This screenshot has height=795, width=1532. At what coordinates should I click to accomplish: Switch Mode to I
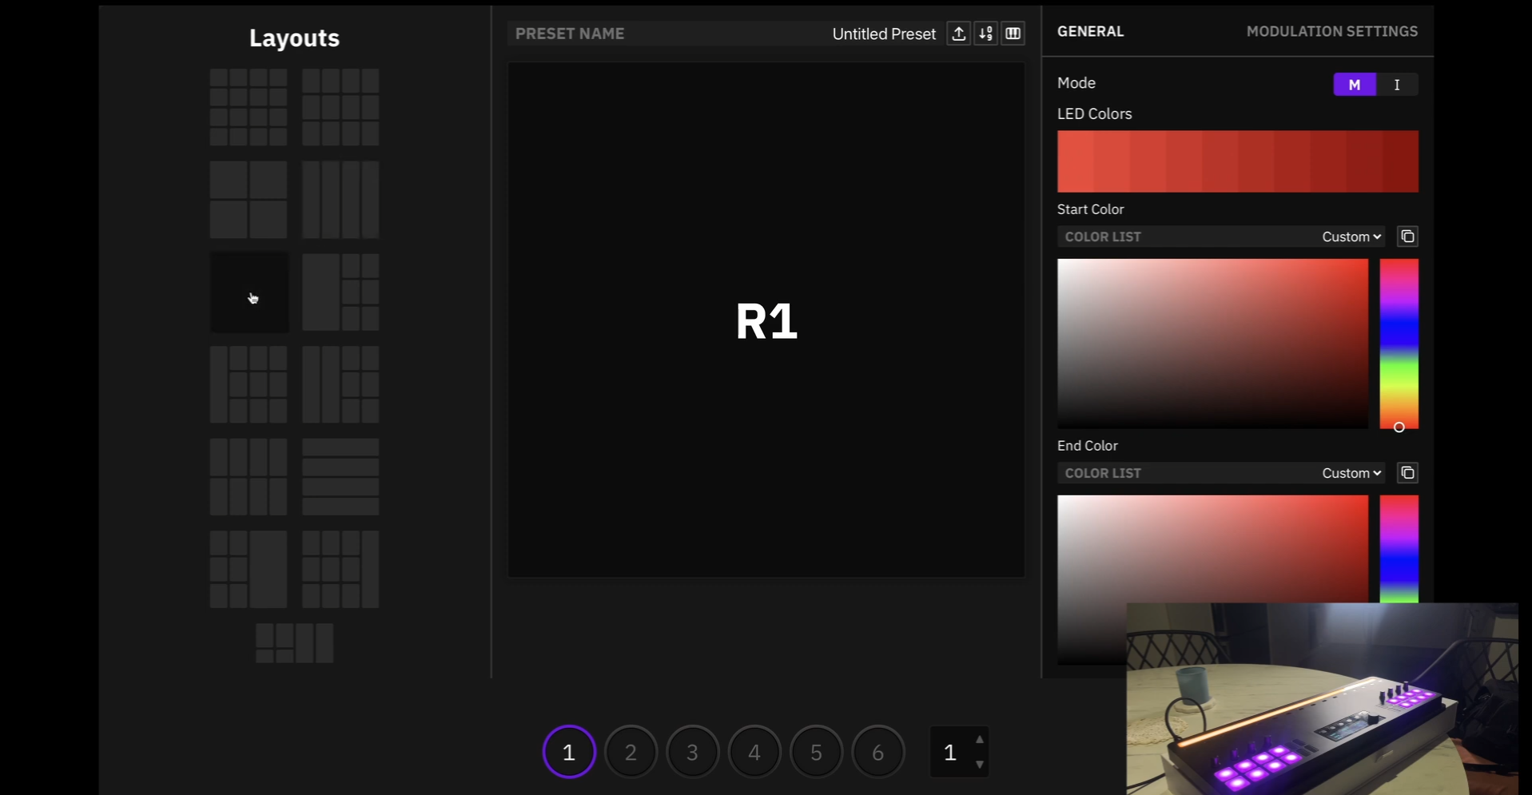(1397, 85)
